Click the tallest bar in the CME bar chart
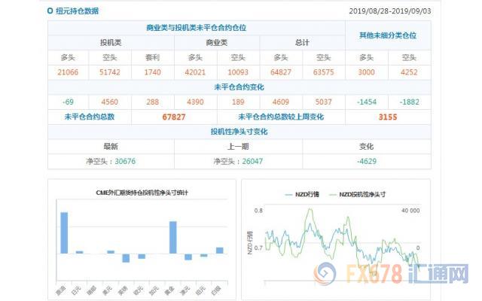This screenshot has width=482, height=301. click(x=64, y=233)
